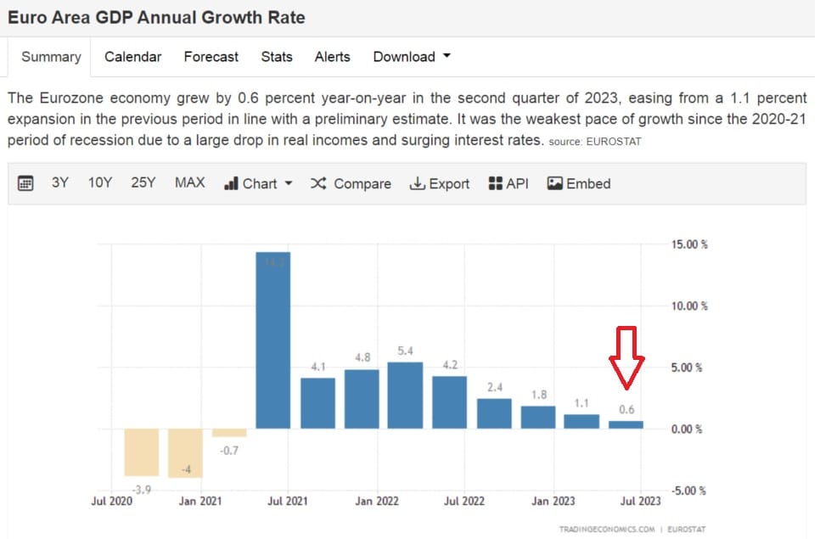Select the Stats tab
The width and height of the screenshot is (820, 539).
277,57
